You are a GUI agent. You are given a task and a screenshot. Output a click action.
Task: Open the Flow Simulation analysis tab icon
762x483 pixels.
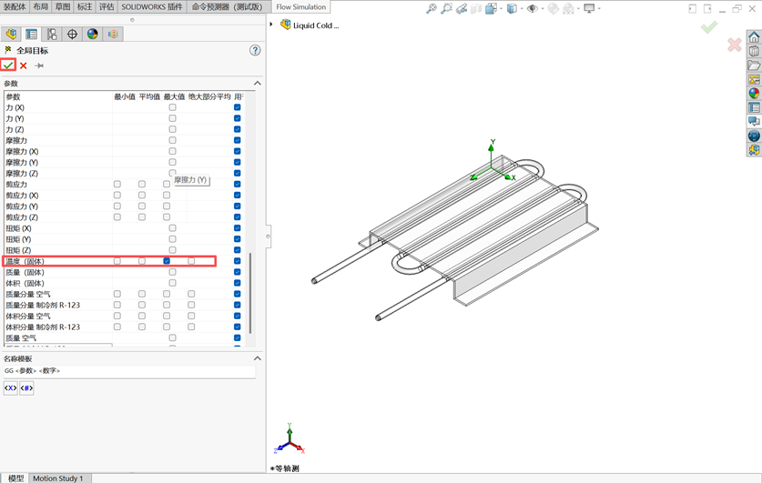click(113, 34)
